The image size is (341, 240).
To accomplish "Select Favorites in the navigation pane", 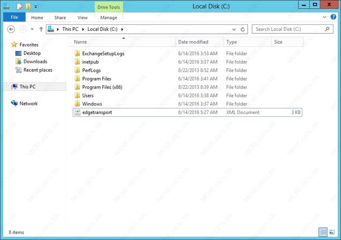I will (x=29, y=45).
